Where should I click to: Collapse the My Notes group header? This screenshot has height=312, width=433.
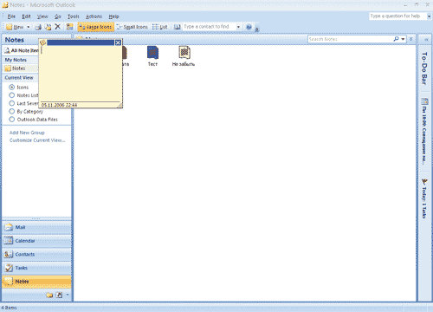21,60
